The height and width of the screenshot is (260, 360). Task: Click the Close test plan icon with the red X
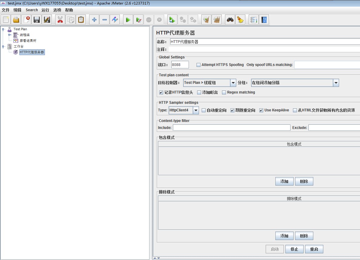pos(27,20)
